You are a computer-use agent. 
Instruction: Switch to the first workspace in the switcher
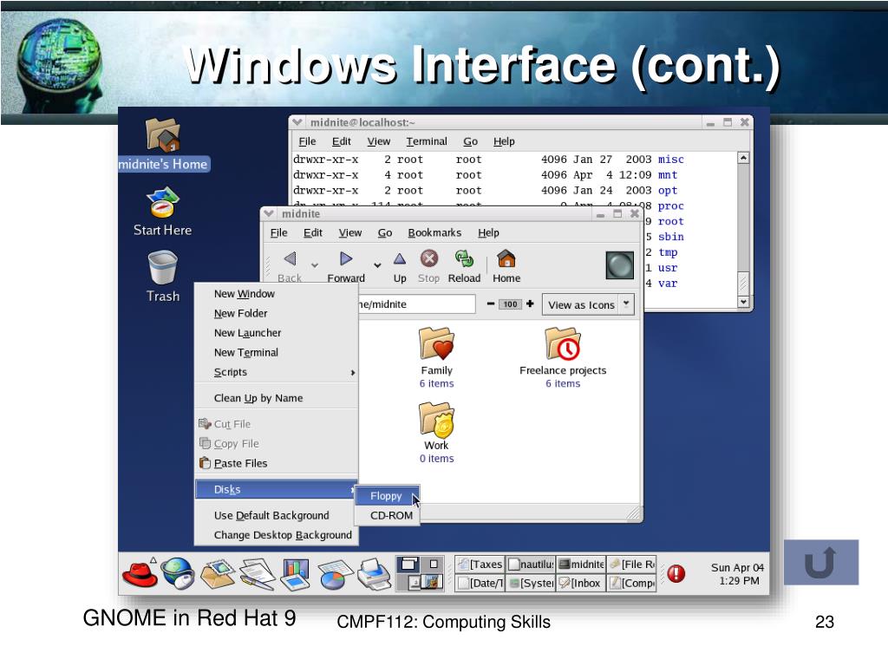[408, 564]
